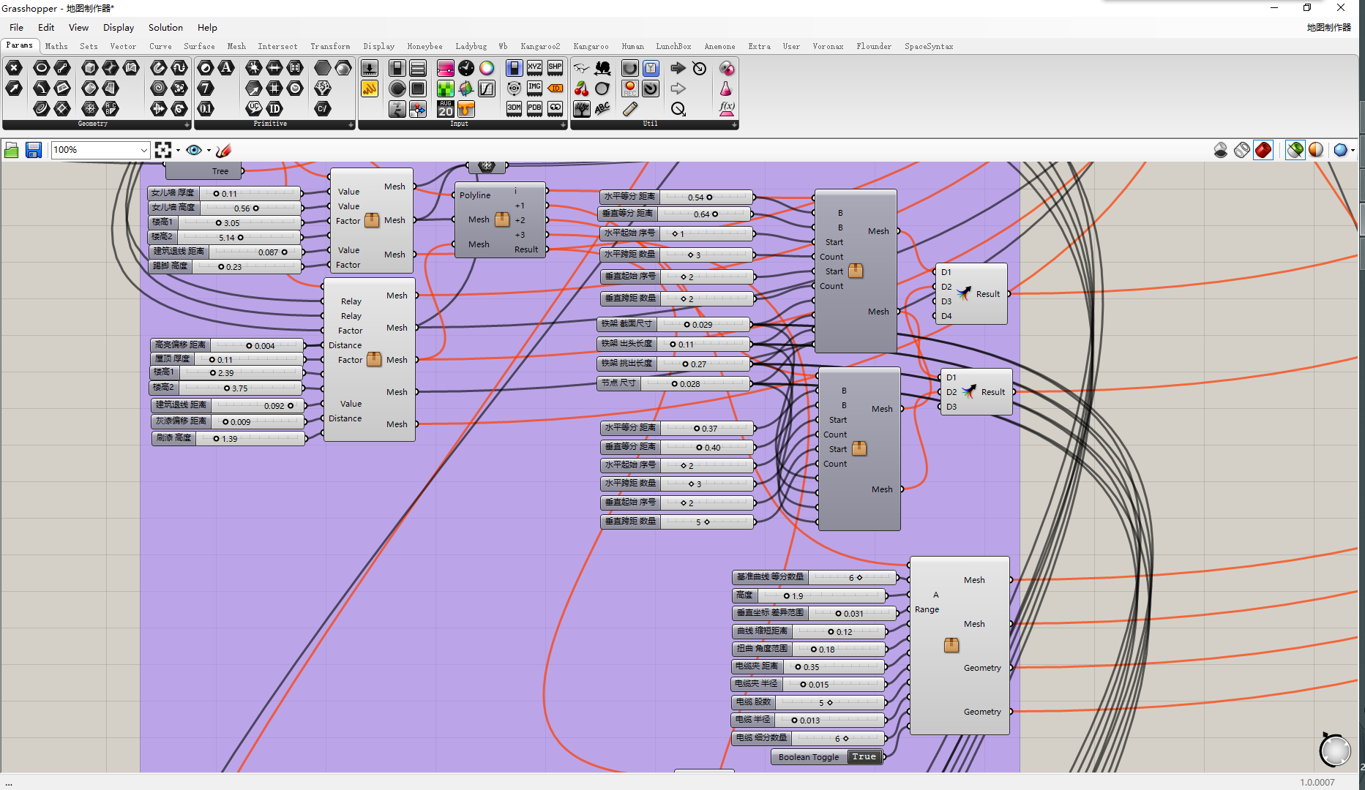The width and height of the screenshot is (1365, 790).
Task: Click the f(x) Evaluate component icon
Action: click(726, 109)
